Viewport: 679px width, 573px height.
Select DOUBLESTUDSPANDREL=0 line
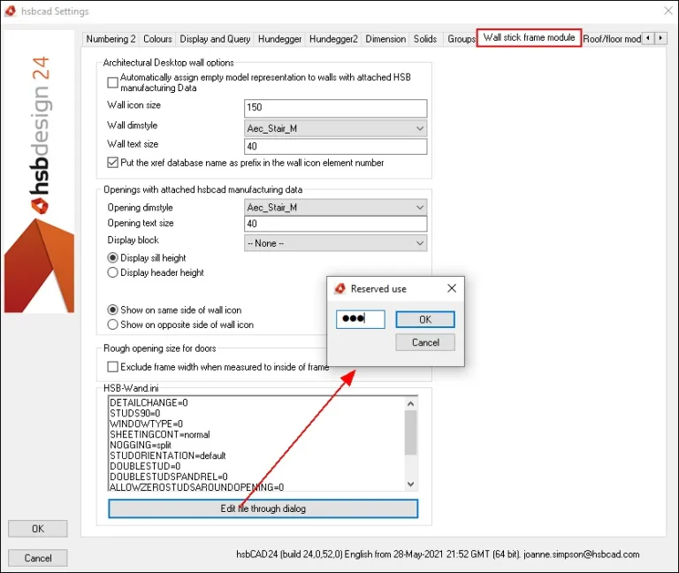click(169, 477)
